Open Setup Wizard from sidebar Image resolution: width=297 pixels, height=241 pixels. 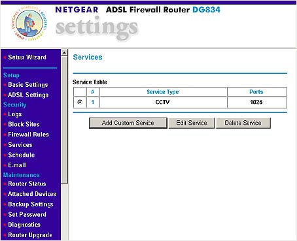(x=27, y=57)
